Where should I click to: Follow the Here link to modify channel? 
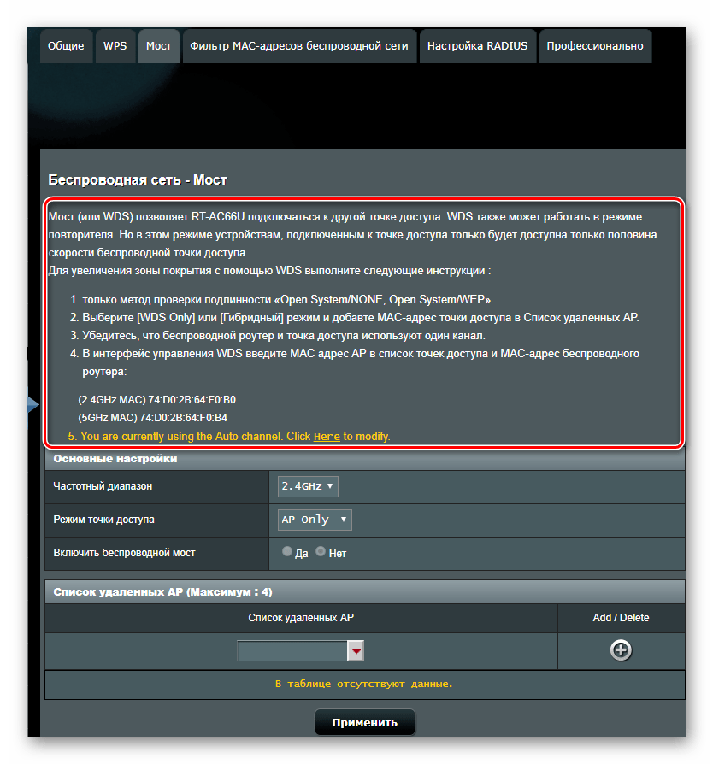click(x=327, y=437)
